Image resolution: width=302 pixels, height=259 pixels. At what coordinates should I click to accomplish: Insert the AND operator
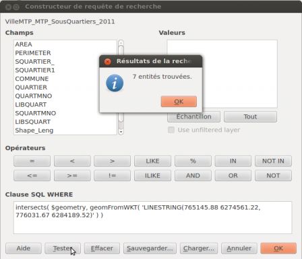[193, 176]
